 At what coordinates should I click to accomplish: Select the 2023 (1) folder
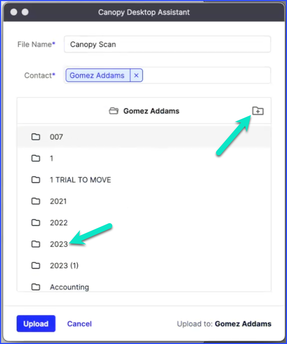coord(64,265)
